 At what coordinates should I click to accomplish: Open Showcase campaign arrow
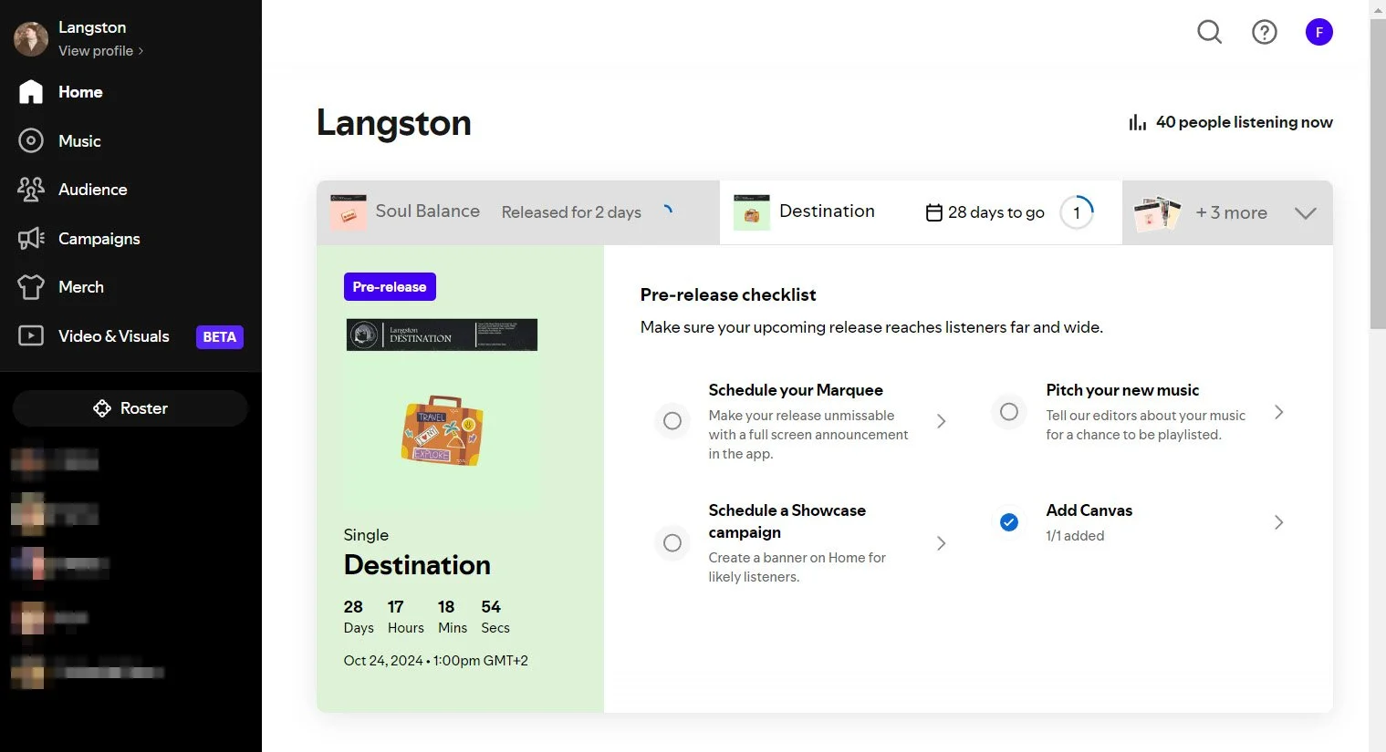(x=942, y=543)
